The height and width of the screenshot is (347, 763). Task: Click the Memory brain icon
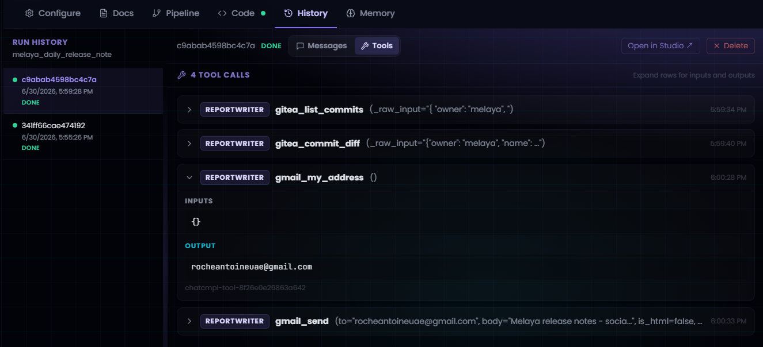tap(351, 13)
